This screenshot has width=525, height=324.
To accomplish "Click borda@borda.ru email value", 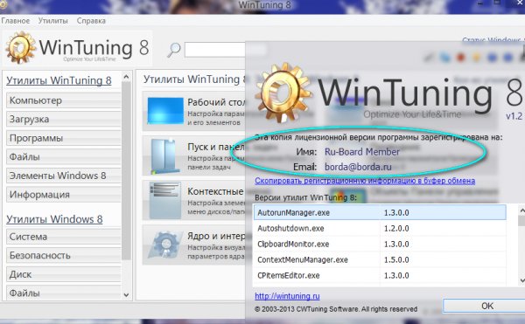I will 358,167.
